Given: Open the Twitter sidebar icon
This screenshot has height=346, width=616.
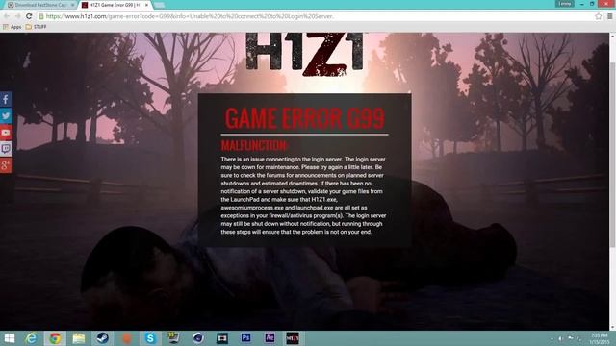Looking at the screenshot, I should (6, 115).
